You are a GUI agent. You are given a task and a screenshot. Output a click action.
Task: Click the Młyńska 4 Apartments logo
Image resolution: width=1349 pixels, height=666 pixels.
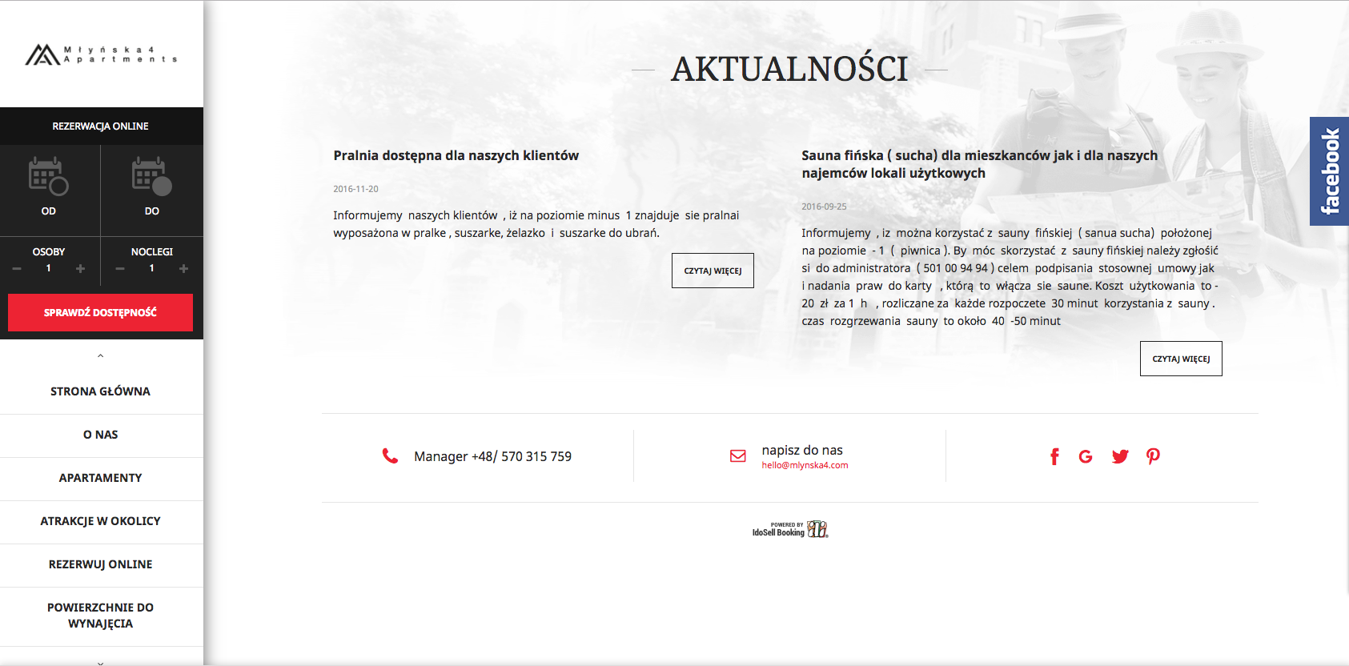click(101, 54)
